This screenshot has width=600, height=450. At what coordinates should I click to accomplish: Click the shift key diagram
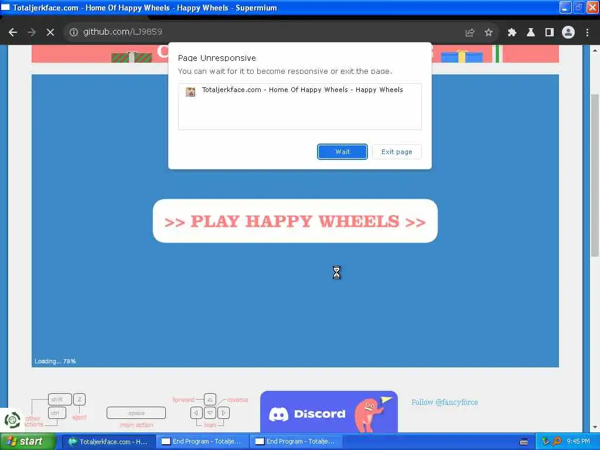[60, 399]
